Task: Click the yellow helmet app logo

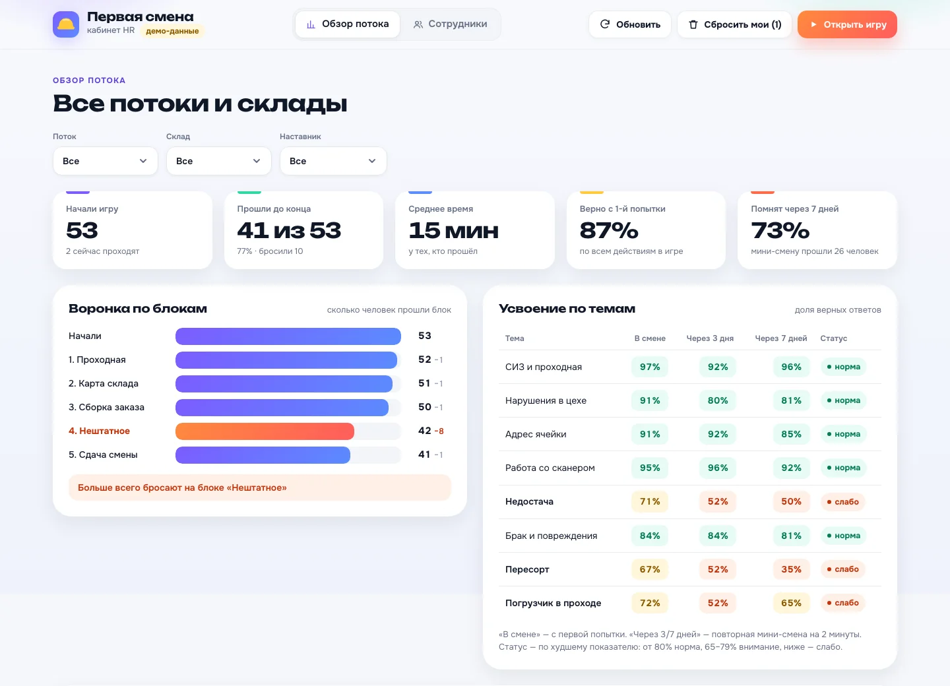Action: (x=66, y=24)
